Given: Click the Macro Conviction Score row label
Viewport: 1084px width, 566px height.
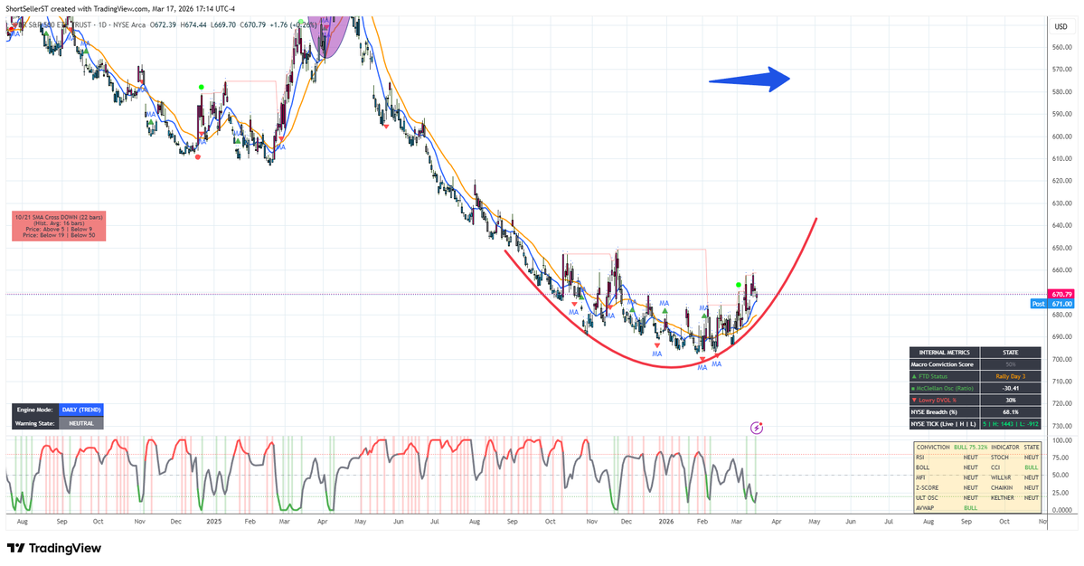Looking at the screenshot, I should [945, 364].
